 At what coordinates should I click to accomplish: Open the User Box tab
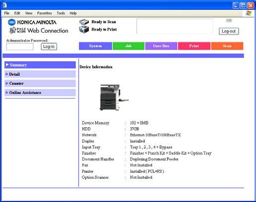pos(161,46)
